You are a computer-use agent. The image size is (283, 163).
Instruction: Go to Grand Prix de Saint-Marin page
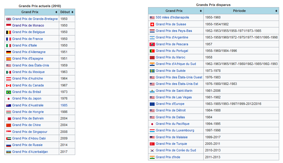coord(174,91)
